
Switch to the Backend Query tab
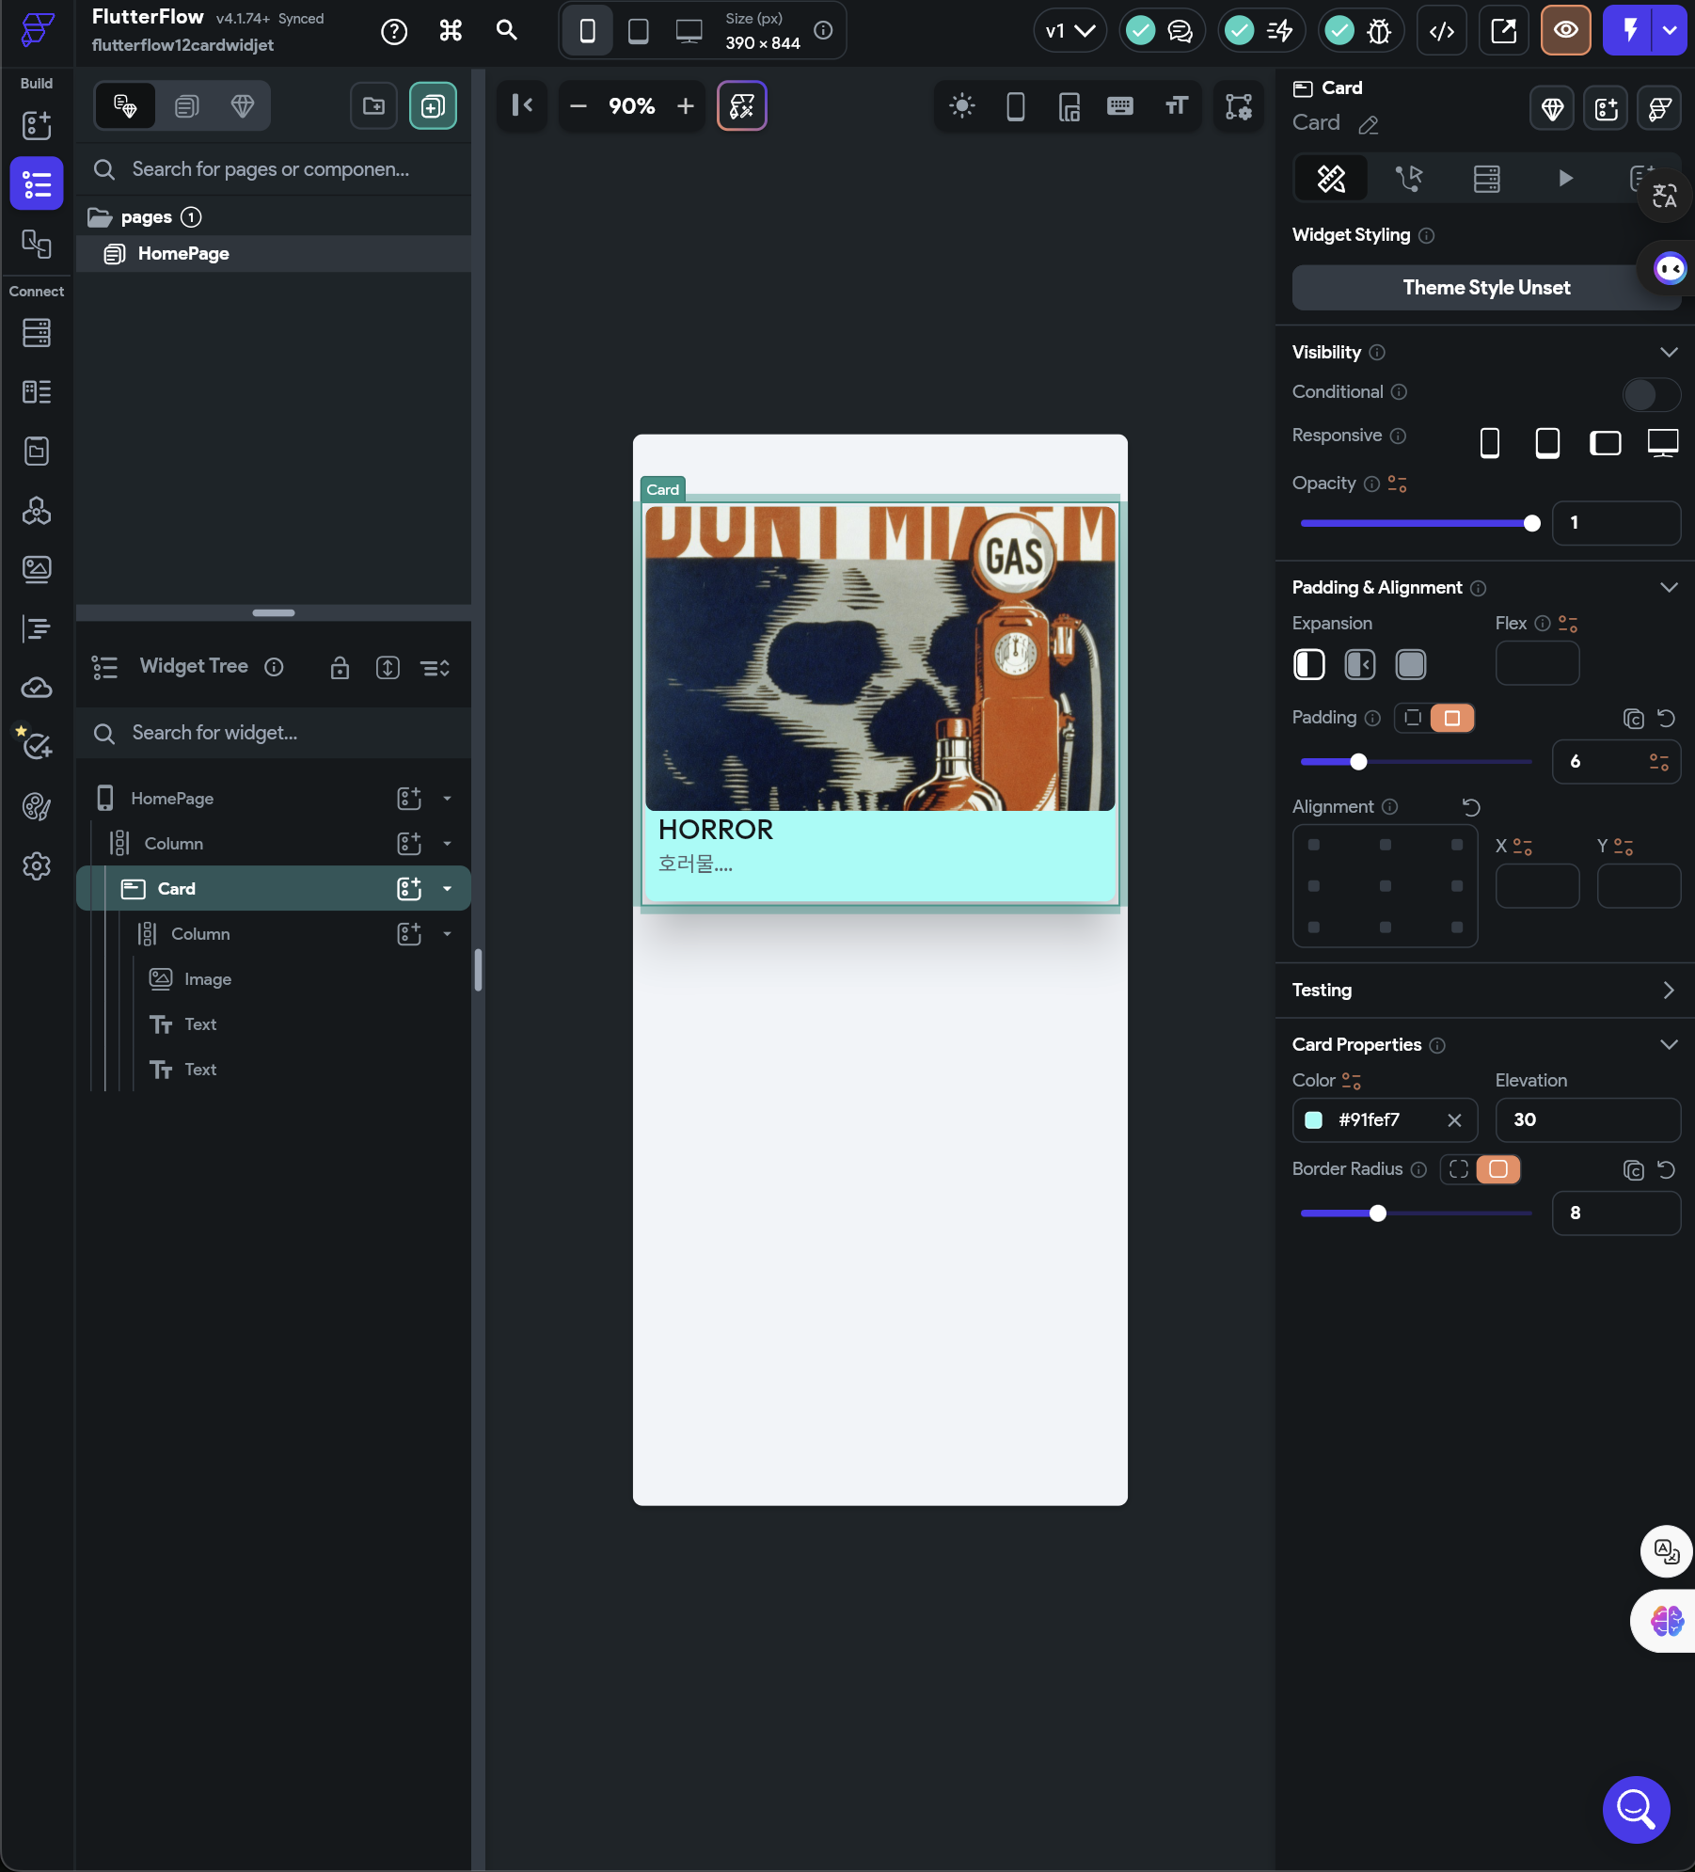click(x=1487, y=178)
